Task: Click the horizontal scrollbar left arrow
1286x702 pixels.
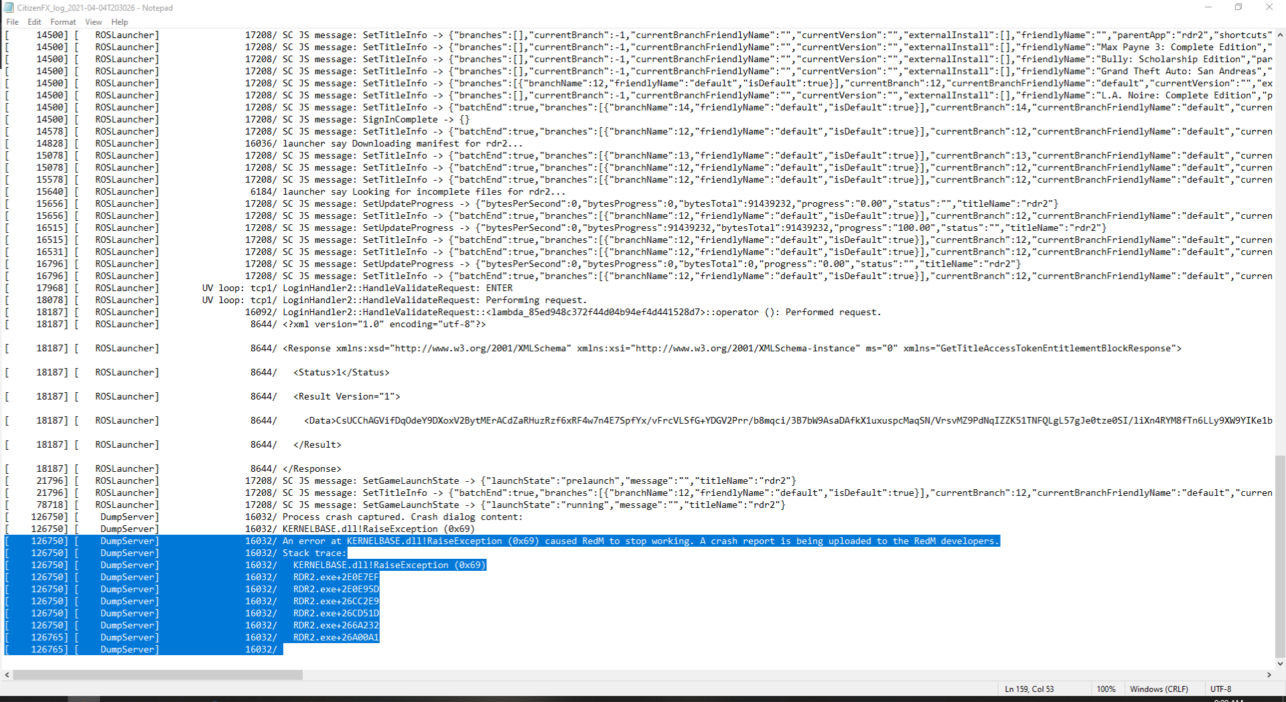Action: (x=5, y=675)
